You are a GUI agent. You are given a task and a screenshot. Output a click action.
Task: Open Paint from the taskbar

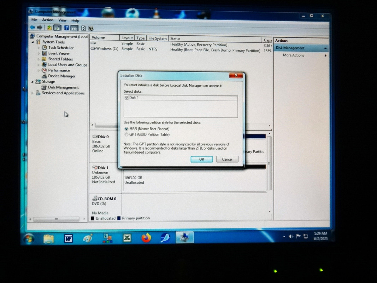(88, 238)
